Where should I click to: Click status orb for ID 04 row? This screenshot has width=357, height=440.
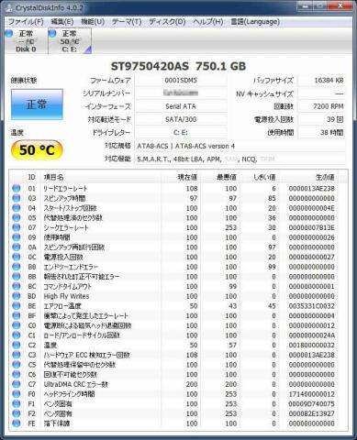17,208
